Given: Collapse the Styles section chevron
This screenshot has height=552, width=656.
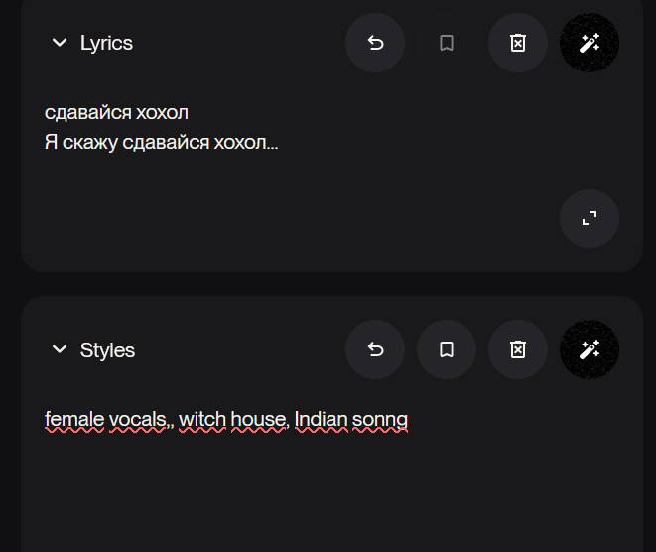Looking at the screenshot, I should [x=60, y=350].
